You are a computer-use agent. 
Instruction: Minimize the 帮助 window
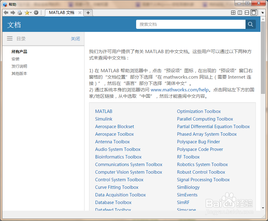point(239,3)
